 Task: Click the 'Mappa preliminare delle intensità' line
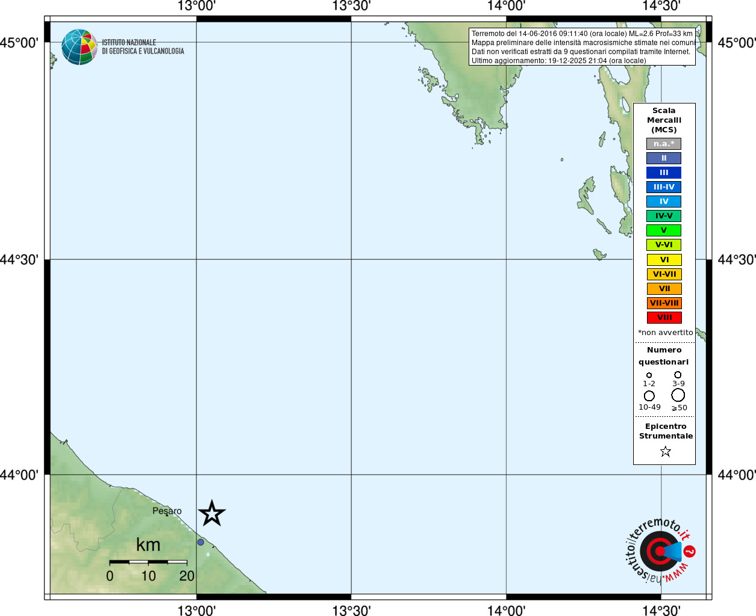tap(583, 43)
